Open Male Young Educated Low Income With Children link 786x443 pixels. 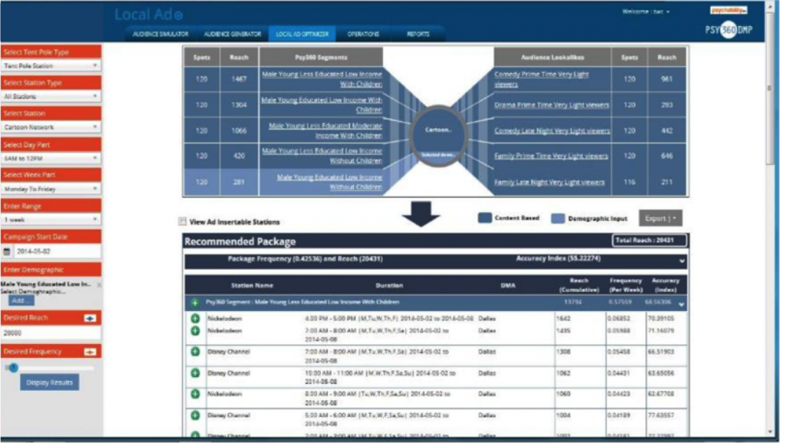[x=322, y=104]
